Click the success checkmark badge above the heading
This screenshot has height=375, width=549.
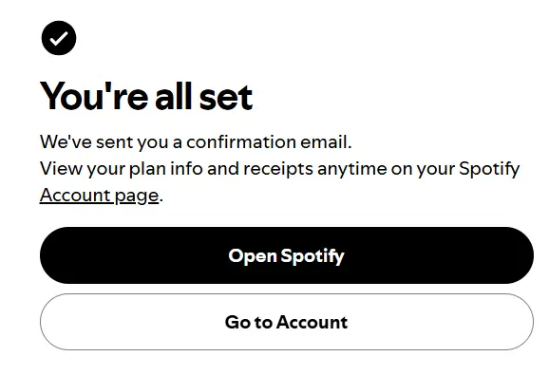coord(59,38)
